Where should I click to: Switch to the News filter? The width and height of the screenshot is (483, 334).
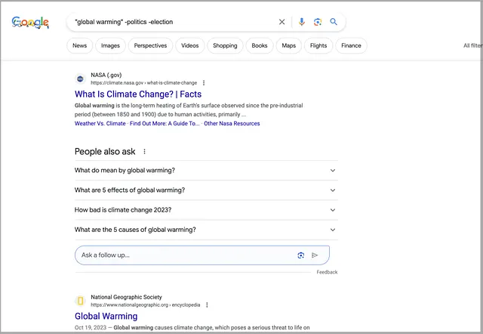(x=79, y=45)
